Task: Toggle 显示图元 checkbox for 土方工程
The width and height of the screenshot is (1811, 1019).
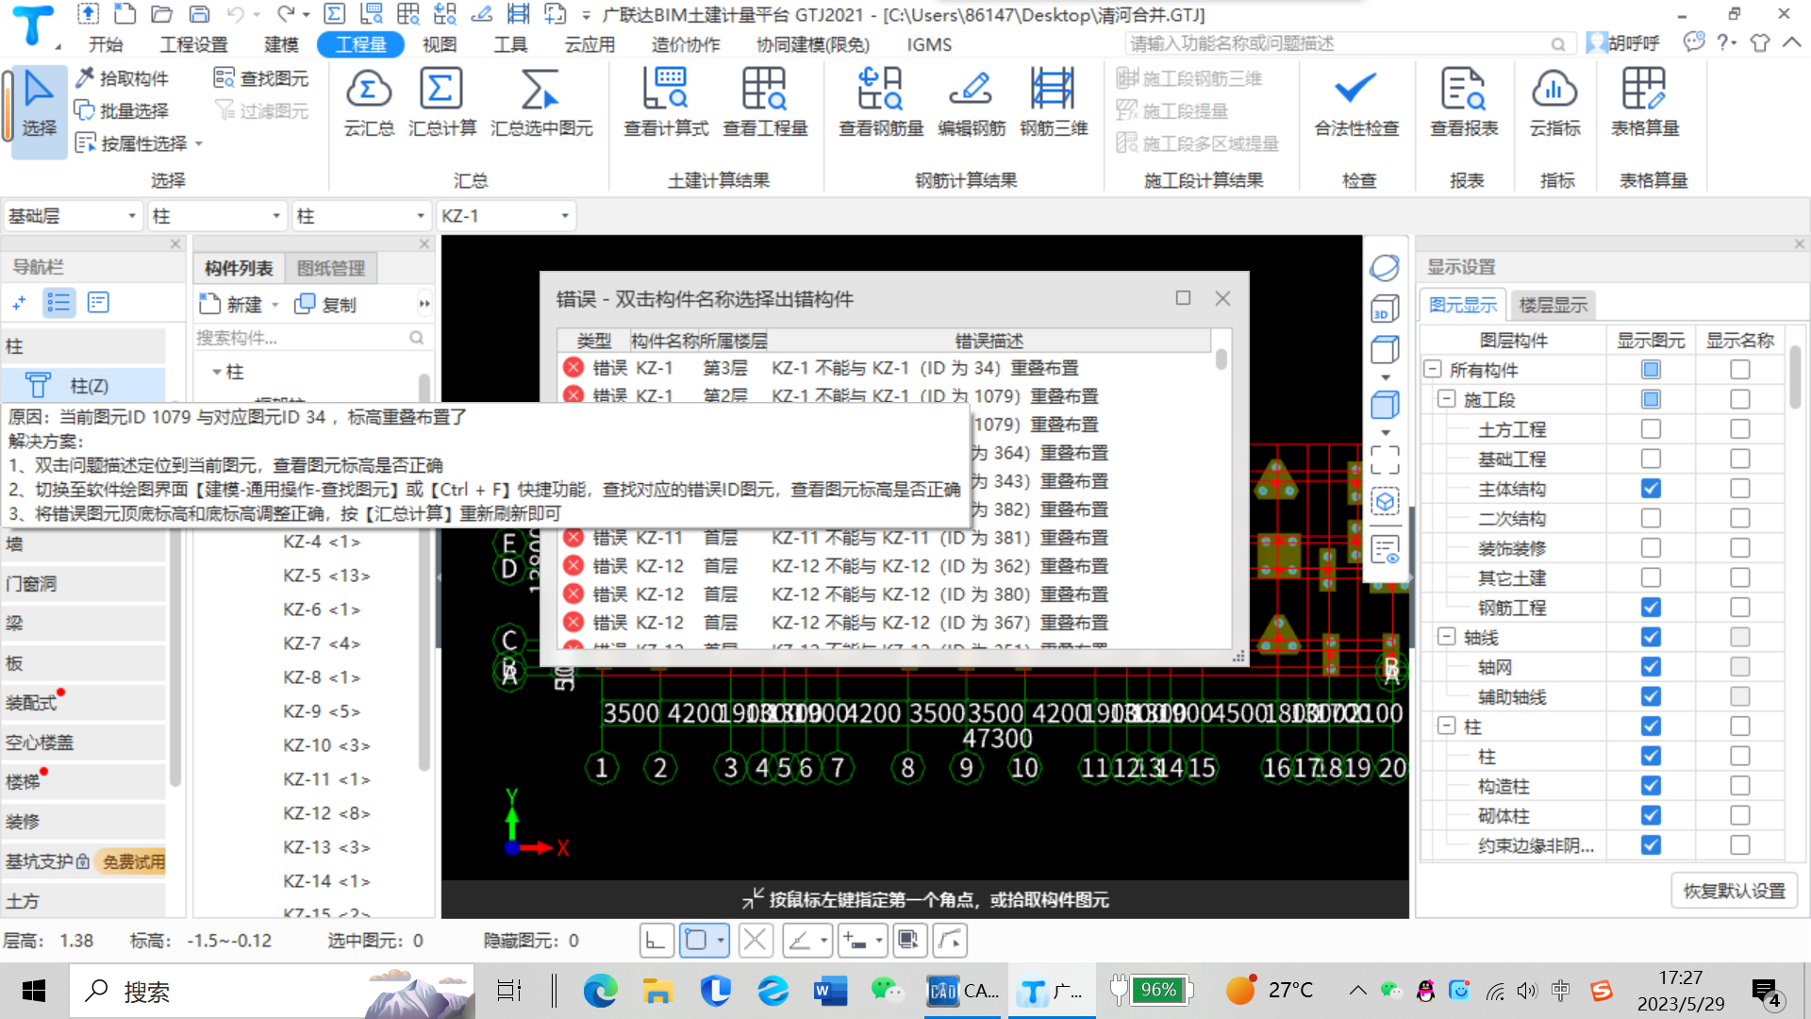Action: [x=1651, y=429]
